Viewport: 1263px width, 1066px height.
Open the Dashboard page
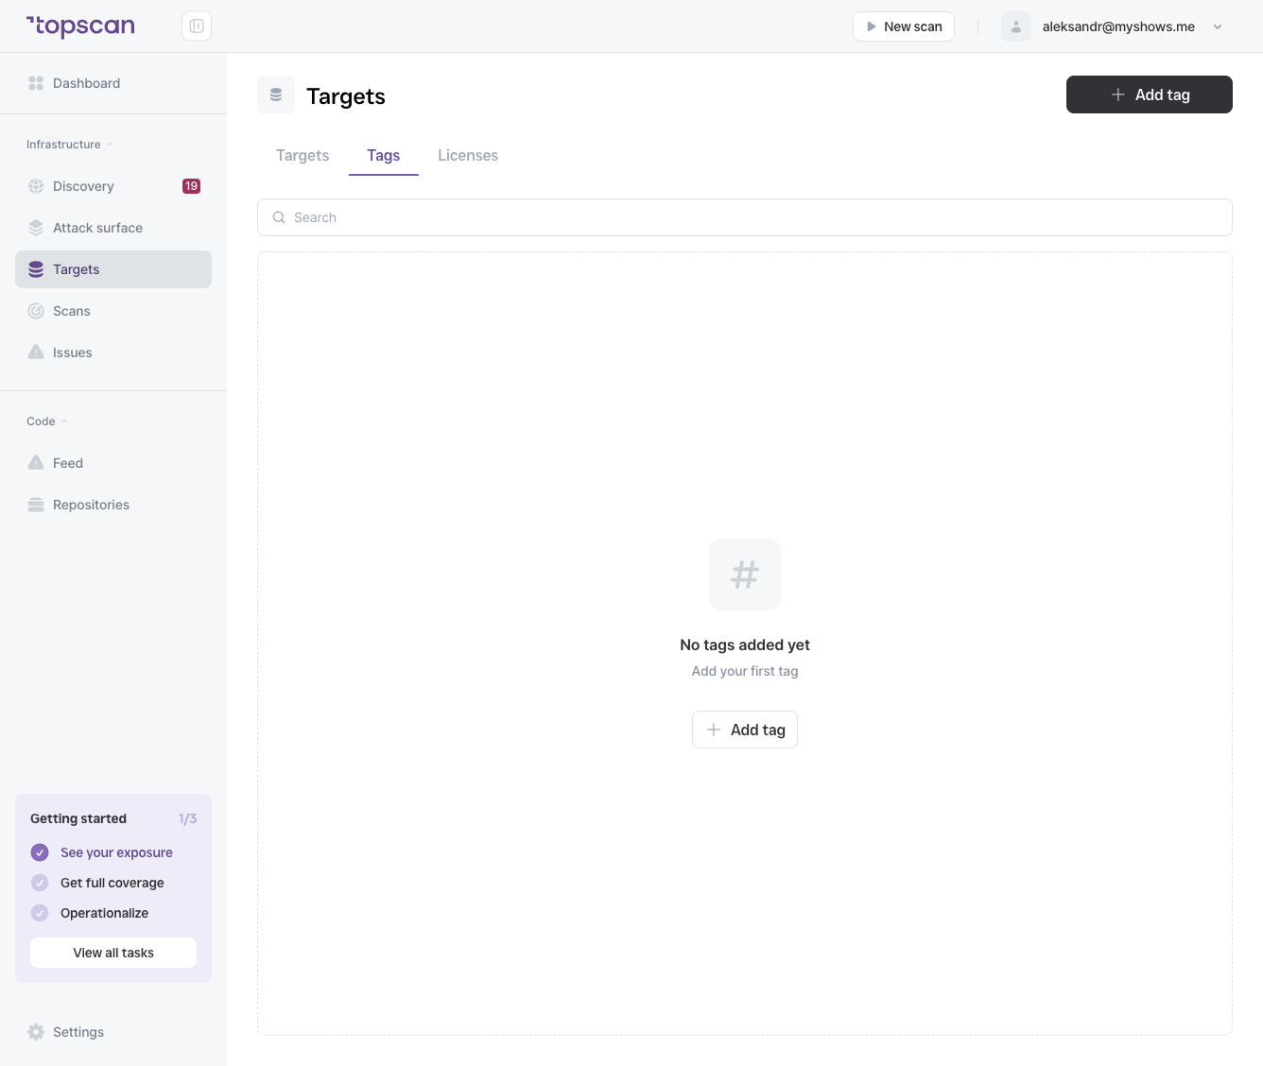(x=113, y=83)
